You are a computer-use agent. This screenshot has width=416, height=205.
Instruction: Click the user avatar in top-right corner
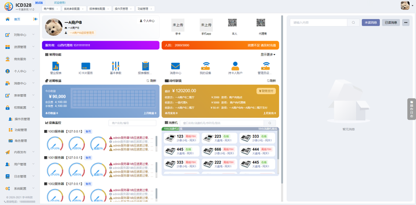[405, 5]
